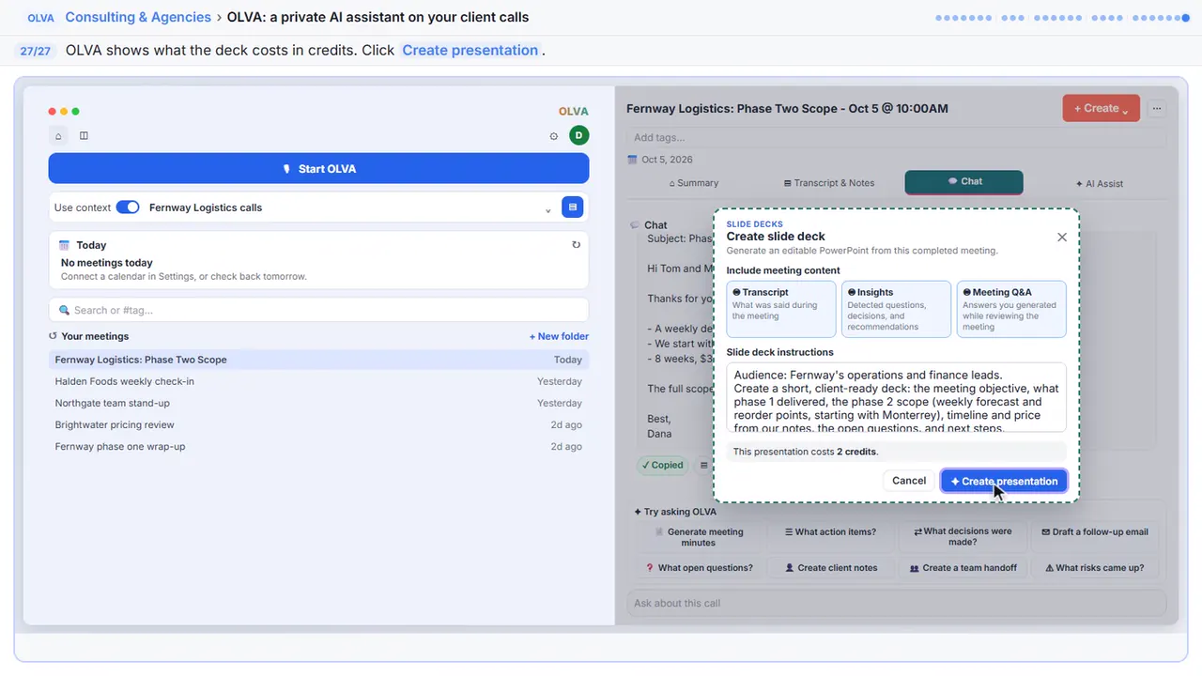Click the blue context list icon button

tap(573, 207)
